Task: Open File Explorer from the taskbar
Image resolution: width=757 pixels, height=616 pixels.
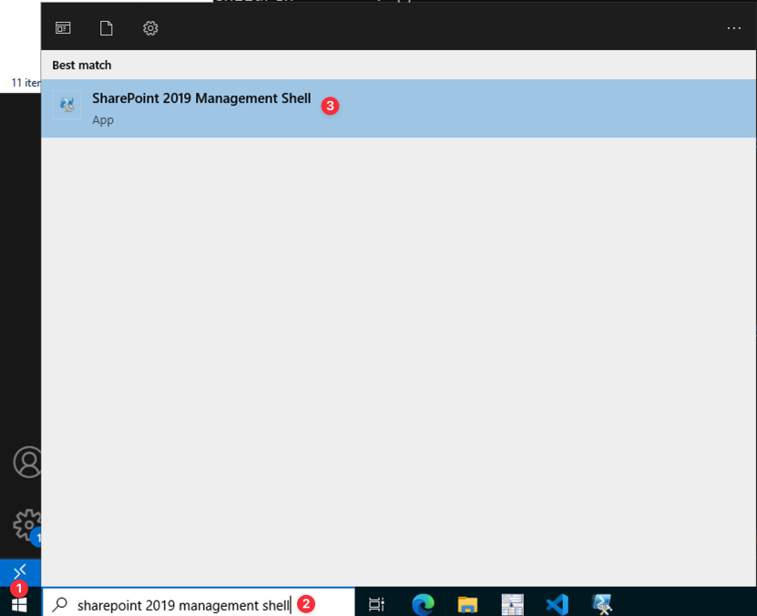Action: point(467,603)
